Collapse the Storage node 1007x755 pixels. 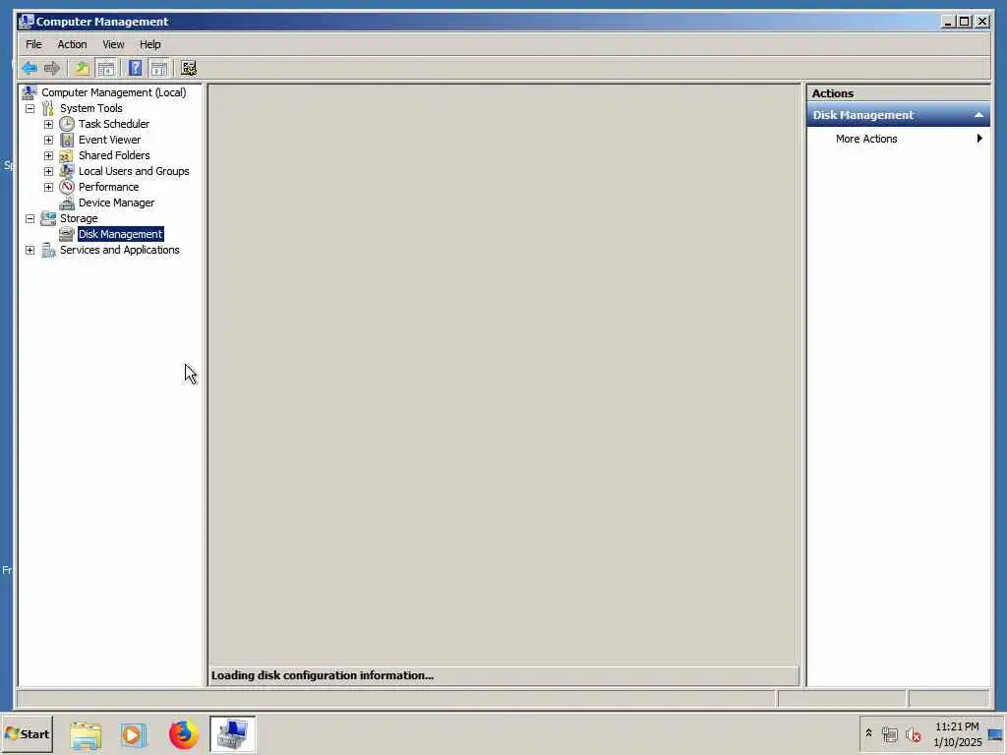point(30,218)
